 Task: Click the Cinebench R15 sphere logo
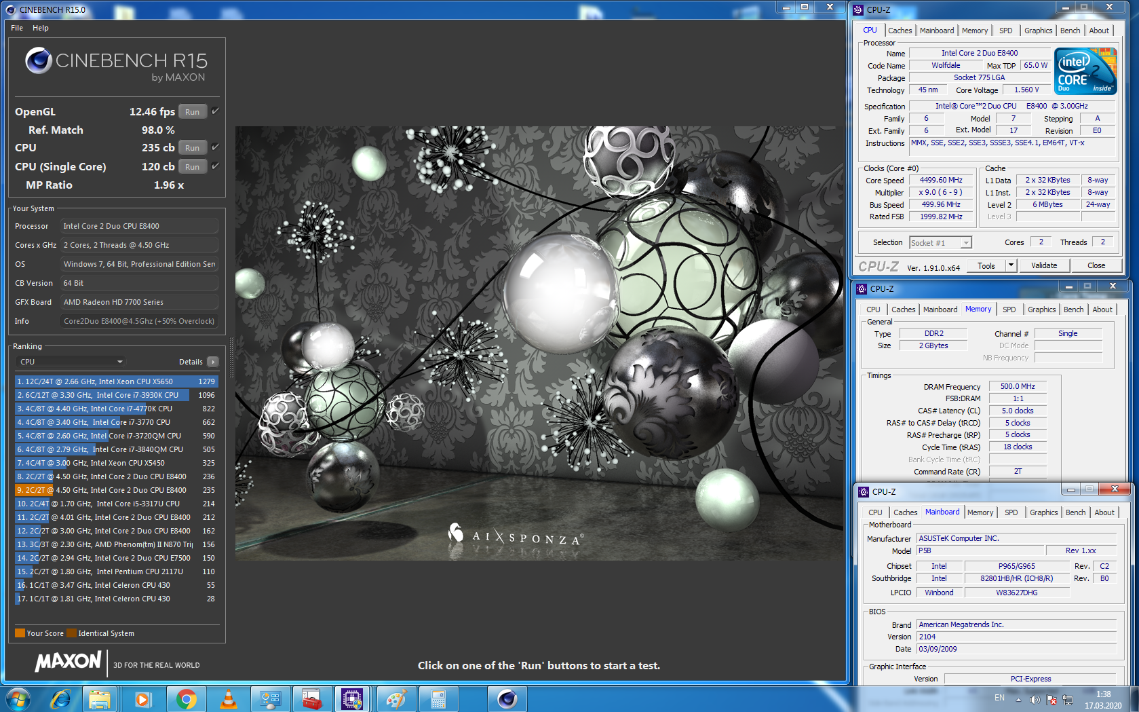[x=38, y=60]
